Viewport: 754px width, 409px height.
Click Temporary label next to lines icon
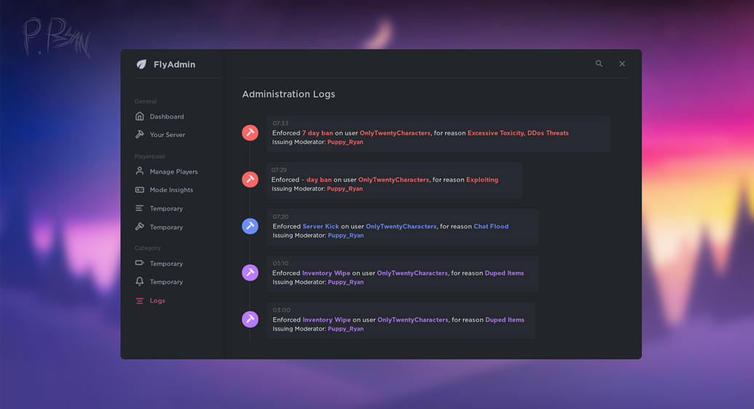click(x=166, y=209)
